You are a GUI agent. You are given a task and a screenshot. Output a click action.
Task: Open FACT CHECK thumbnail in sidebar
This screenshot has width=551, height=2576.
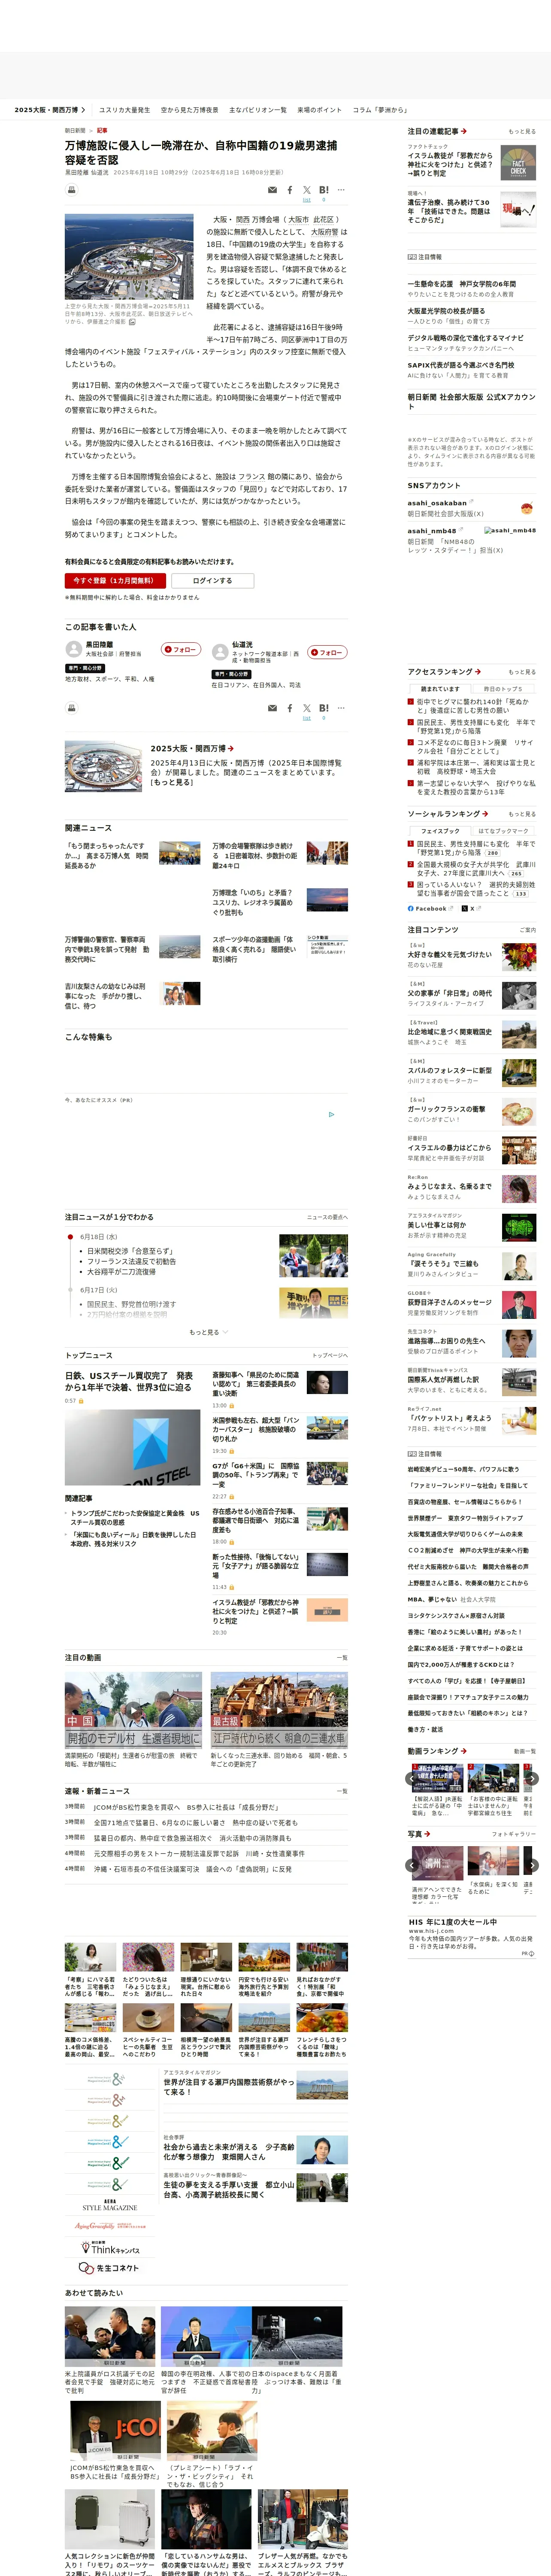click(518, 162)
